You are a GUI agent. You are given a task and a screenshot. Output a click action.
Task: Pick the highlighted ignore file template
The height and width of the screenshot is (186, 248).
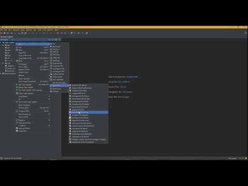(88, 113)
